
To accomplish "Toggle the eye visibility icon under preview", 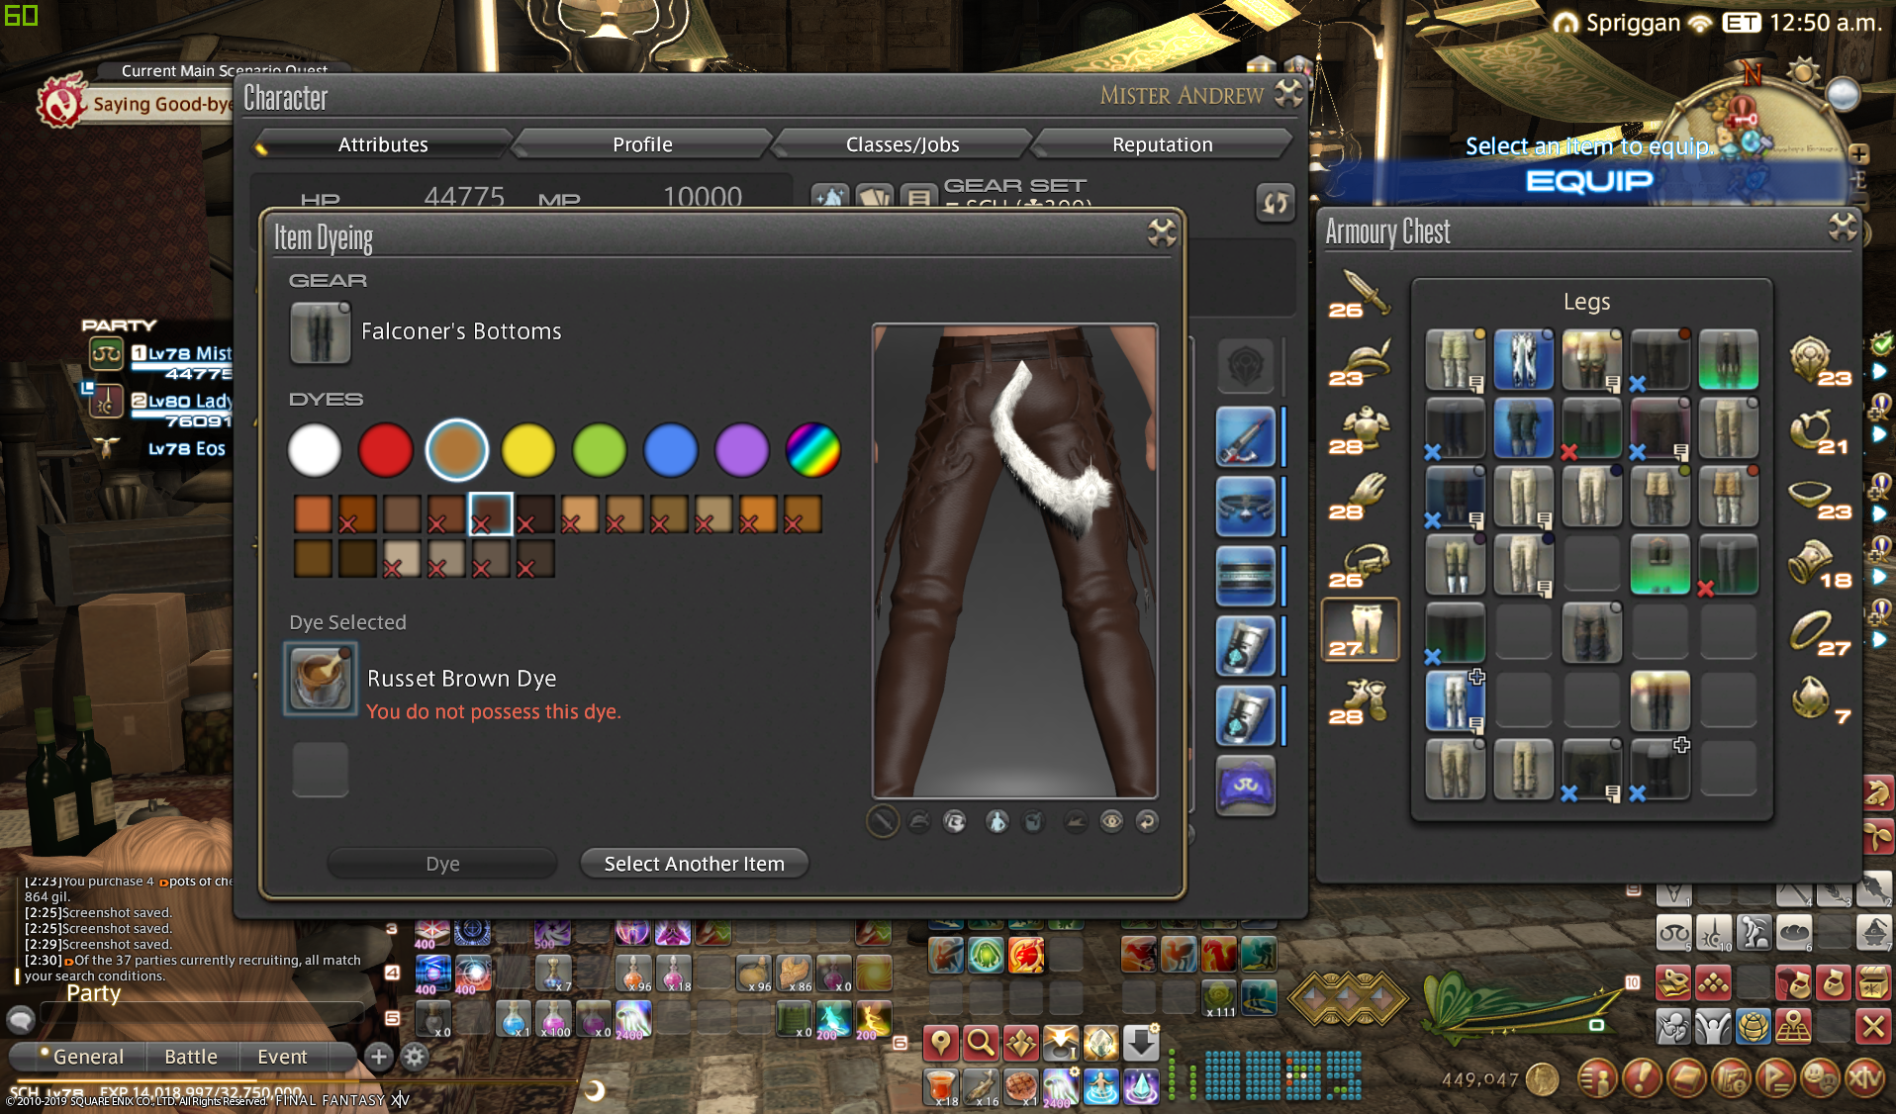I will click(x=1111, y=821).
